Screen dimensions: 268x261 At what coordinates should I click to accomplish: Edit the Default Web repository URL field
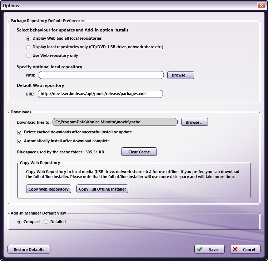[x=100, y=94]
